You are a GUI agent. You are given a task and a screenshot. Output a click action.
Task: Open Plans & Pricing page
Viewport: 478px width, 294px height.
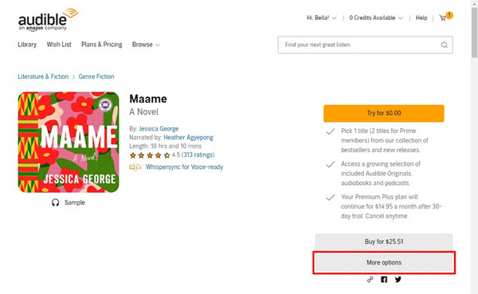[x=101, y=45]
